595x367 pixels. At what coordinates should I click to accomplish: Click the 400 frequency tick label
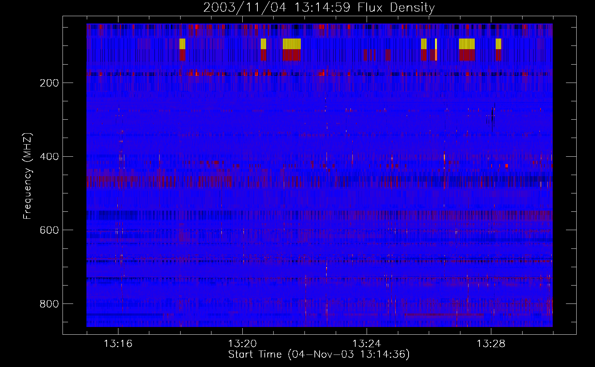click(x=49, y=157)
